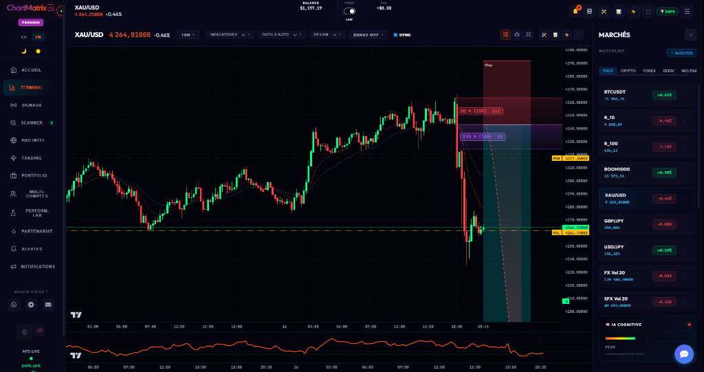Image resolution: width=704 pixels, height=372 pixels.
Task: Open PORTFOLIO in sidebar
Action: point(32,175)
